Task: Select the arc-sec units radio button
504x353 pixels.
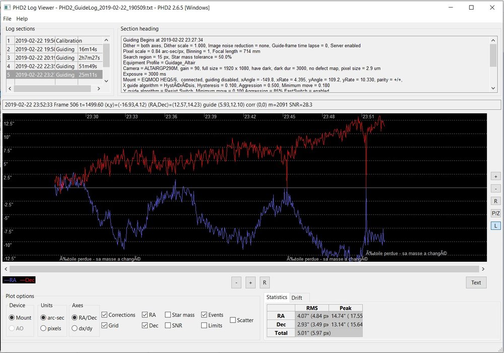Action: pos(52,318)
